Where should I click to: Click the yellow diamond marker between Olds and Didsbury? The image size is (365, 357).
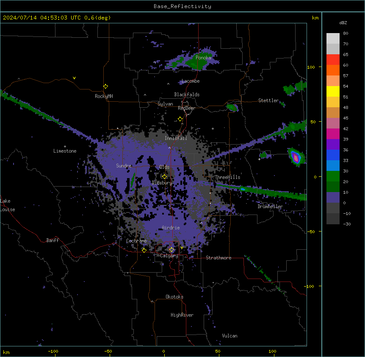(164, 177)
